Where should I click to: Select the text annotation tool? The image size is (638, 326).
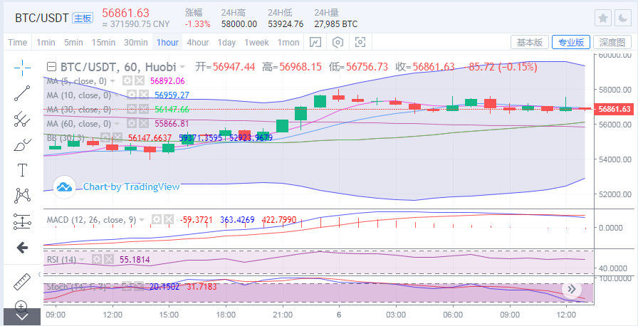pos(22,170)
